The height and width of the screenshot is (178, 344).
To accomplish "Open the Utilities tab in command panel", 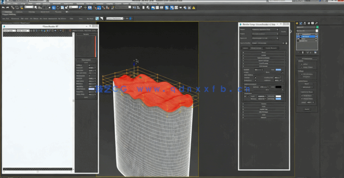I will [x=316, y=23].
